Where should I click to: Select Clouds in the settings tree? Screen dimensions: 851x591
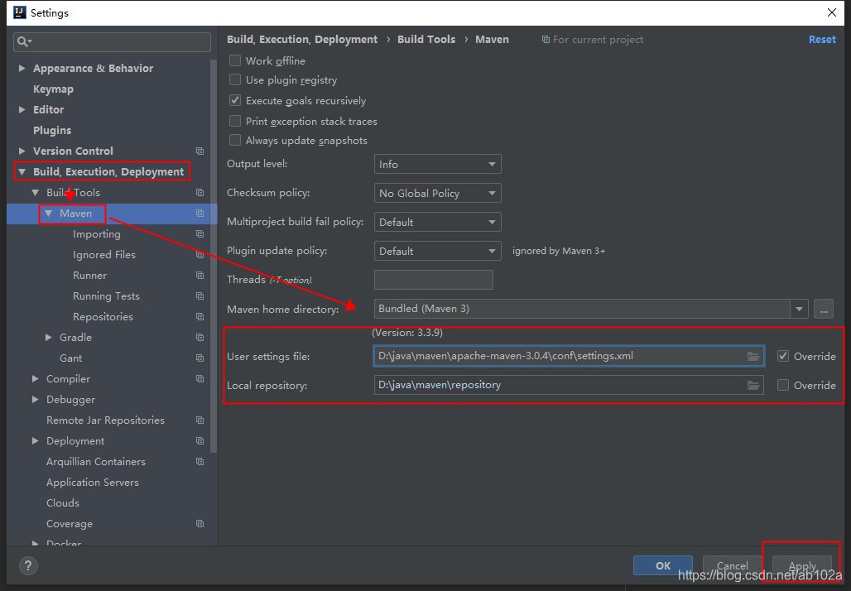tap(63, 502)
